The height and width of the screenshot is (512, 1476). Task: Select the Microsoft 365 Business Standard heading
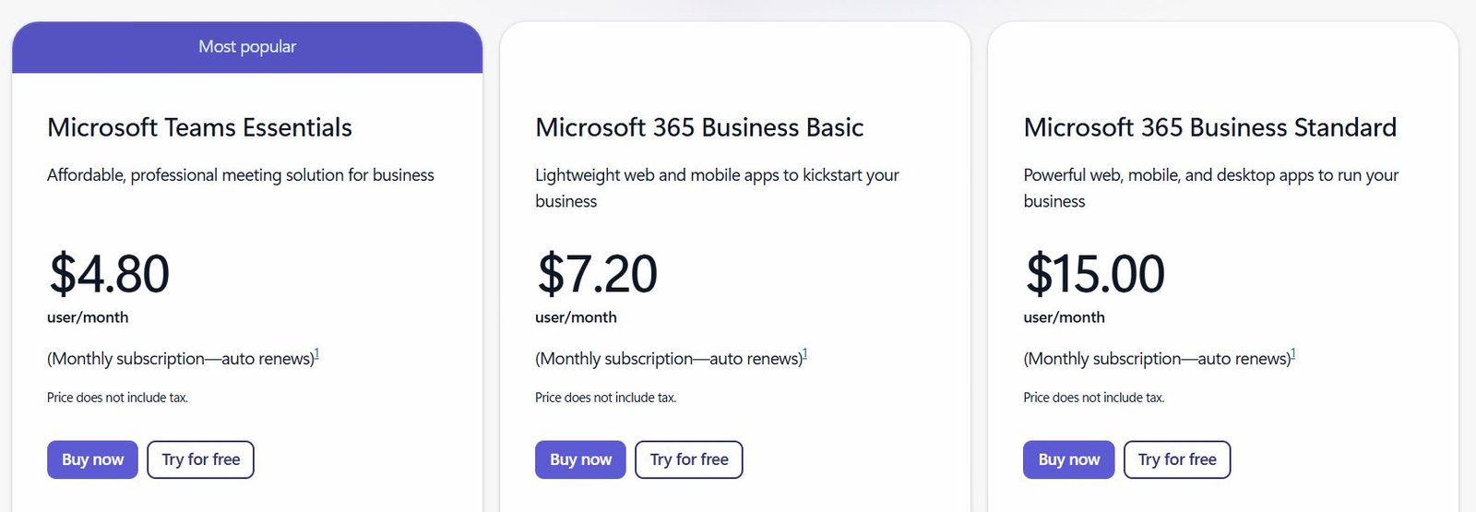tap(1209, 127)
